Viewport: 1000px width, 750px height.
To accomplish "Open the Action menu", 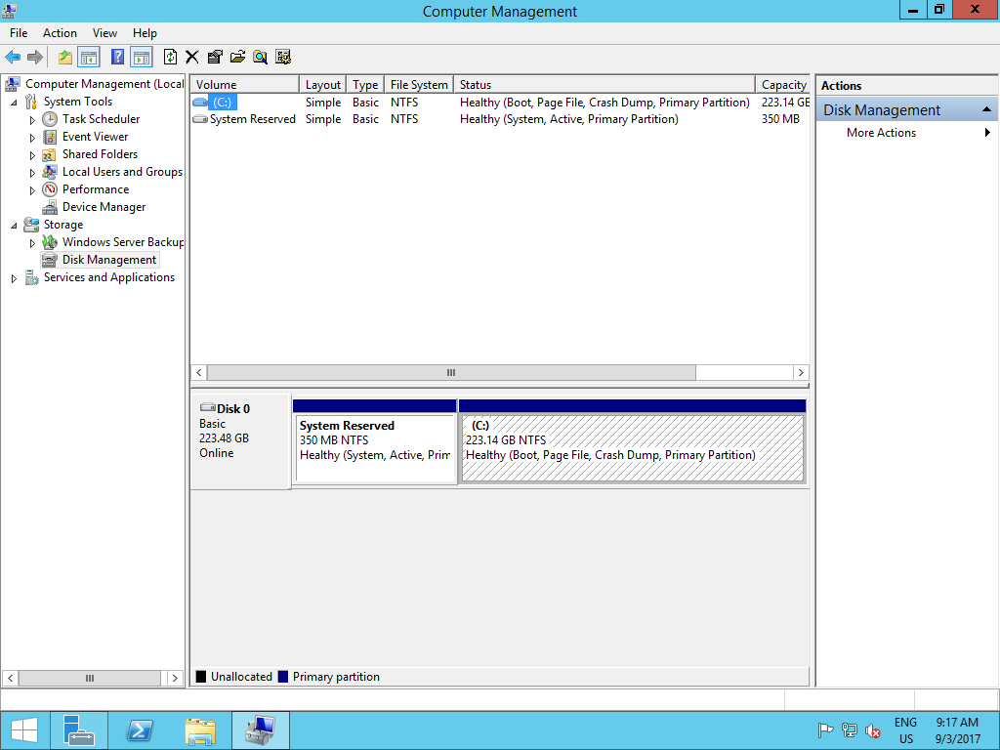I will (60, 32).
